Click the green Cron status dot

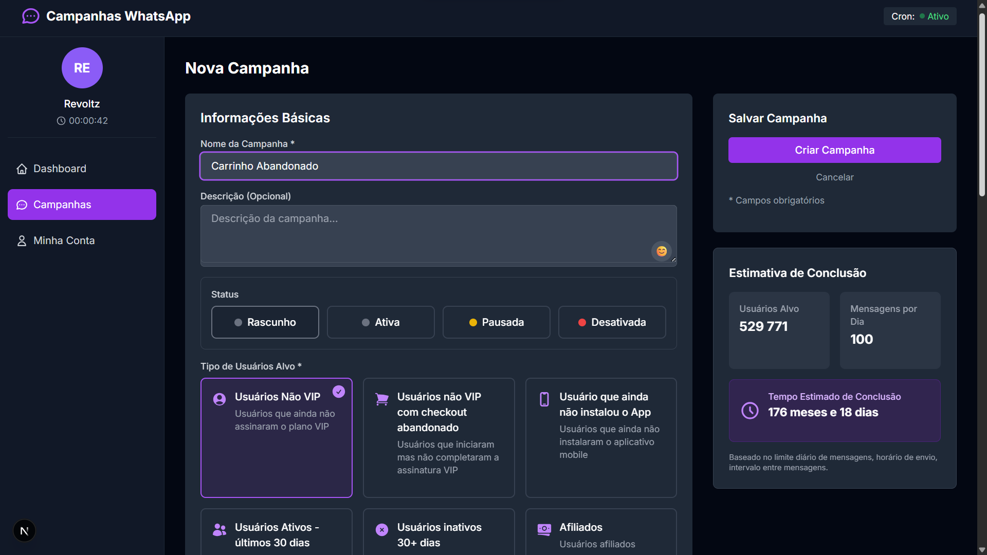922,16
